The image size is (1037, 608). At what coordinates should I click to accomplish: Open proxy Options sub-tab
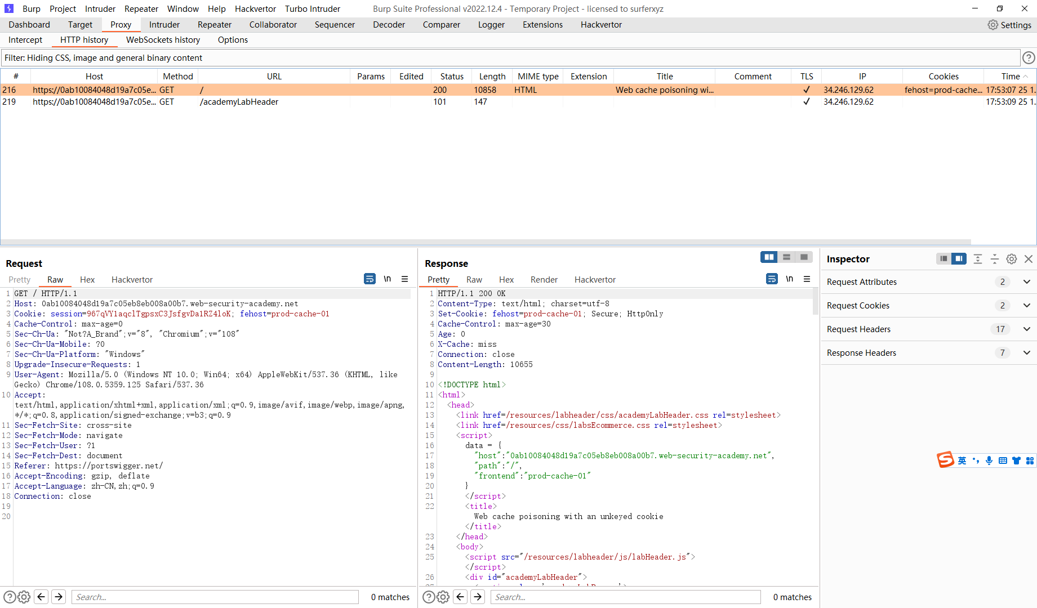233,40
